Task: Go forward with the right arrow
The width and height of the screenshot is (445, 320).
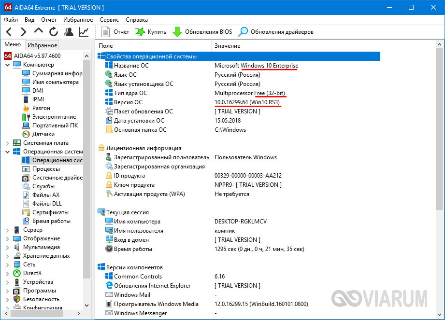Action: 24,32
